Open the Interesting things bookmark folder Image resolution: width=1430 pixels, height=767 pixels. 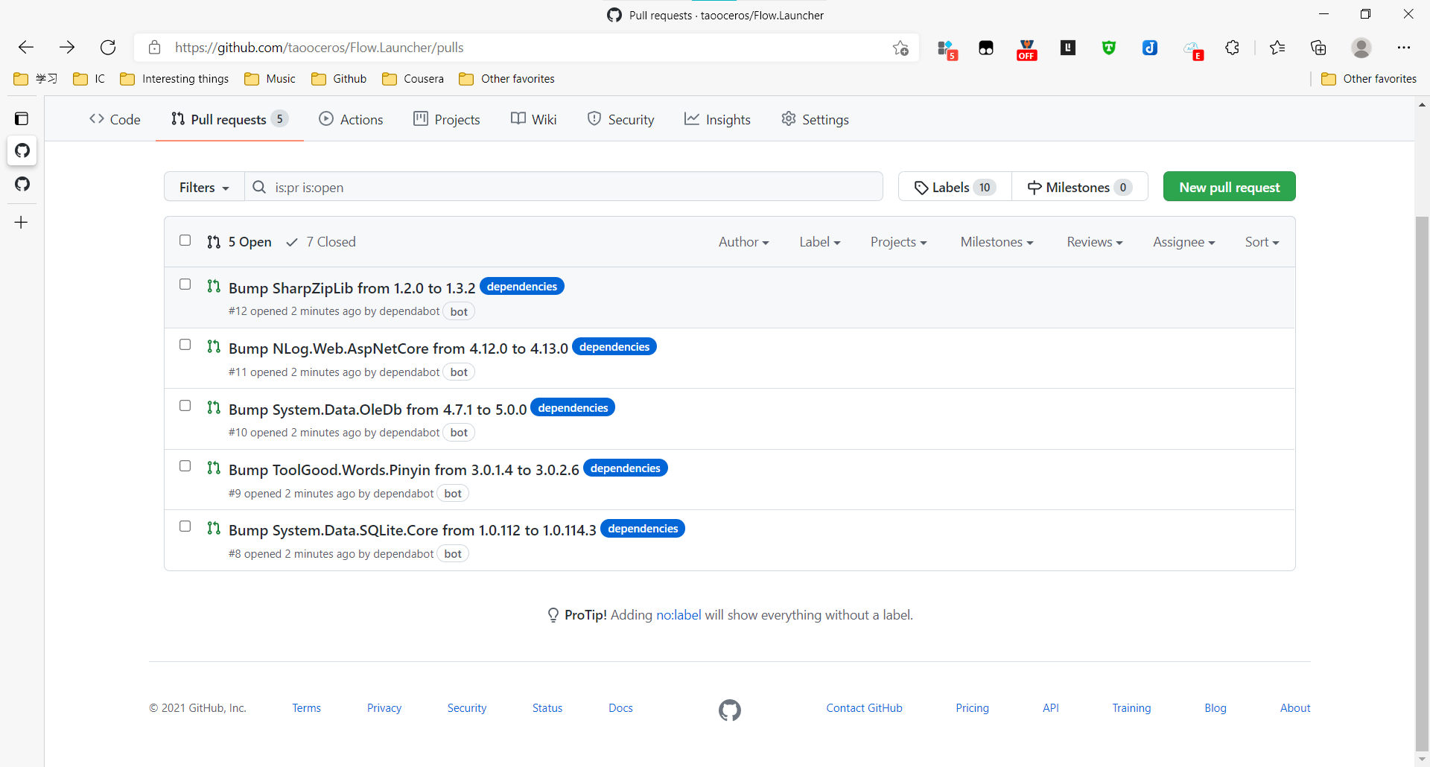point(175,79)
